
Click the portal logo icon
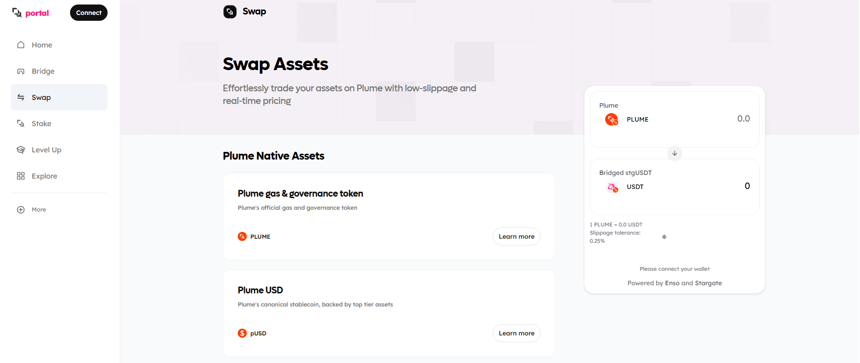pyautogui.click(x=17, y=13)
